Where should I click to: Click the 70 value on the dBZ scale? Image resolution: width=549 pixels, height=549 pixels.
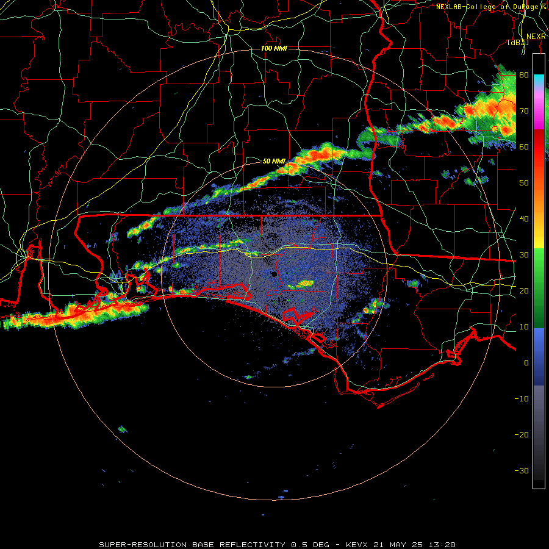pyautogui.click(x=524, y=110)
